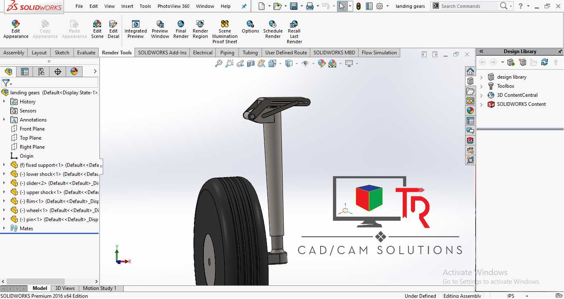Click the Zoom to Fit icon
The height and width of the screenshot is (299, 564).
pos(219,63)
